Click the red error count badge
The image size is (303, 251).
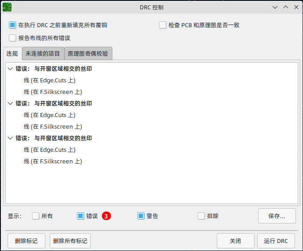click(106, 216)
